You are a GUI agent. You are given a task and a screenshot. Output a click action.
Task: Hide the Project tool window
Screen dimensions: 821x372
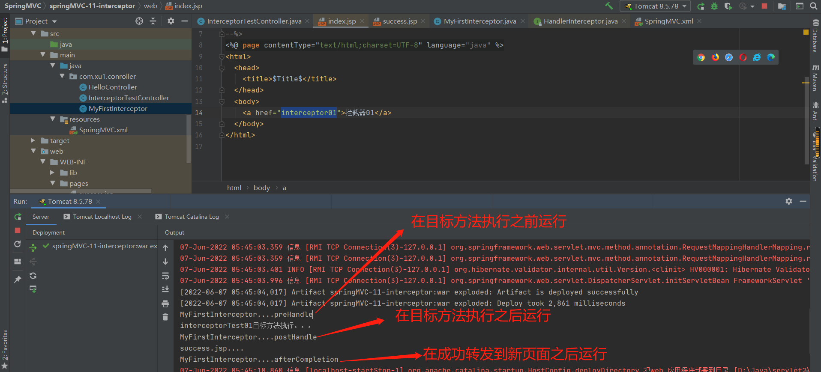185,21
